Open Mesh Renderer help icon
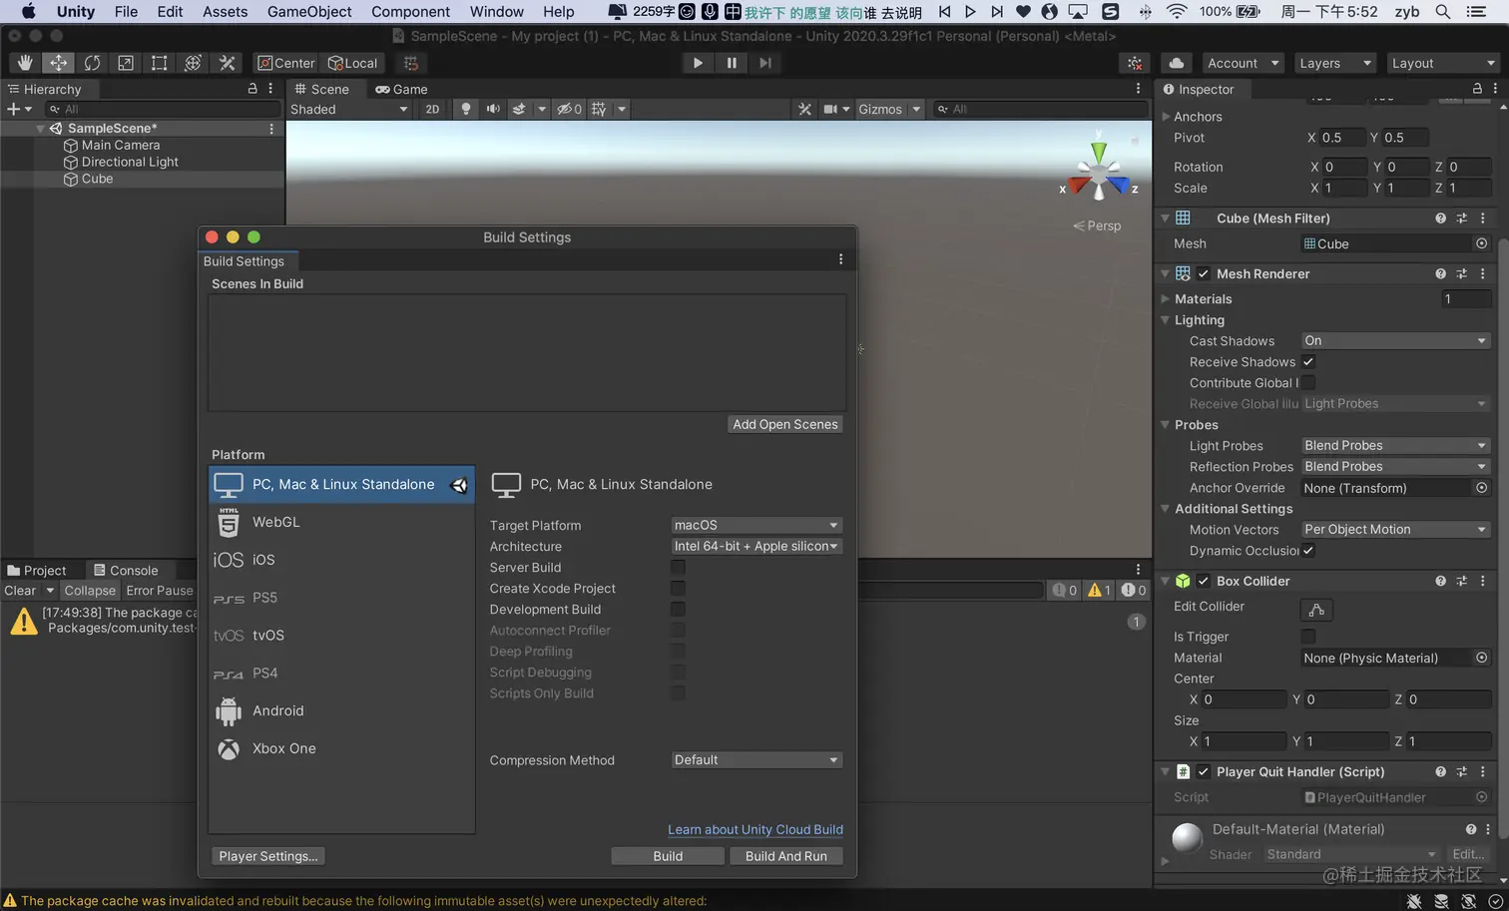Image resolution: width=1509 pixels, height=911 pixels. point(1440,273)
